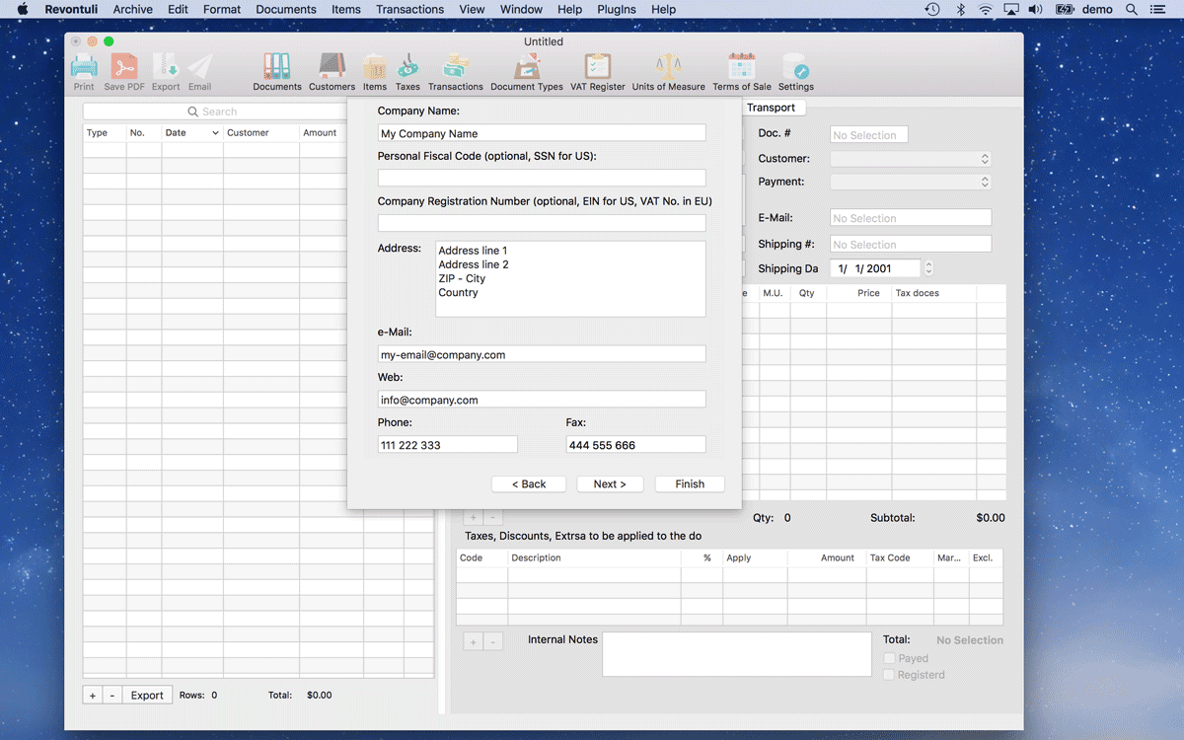Click the Search field
Viewport: 1184px width, 740px height.
(215, 111)
